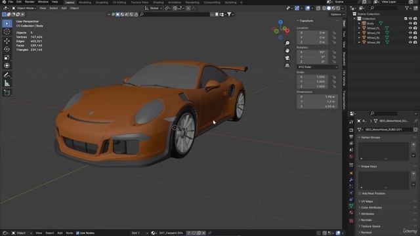Open the Material properties tab
420x236 pixels.
(351, 212)
